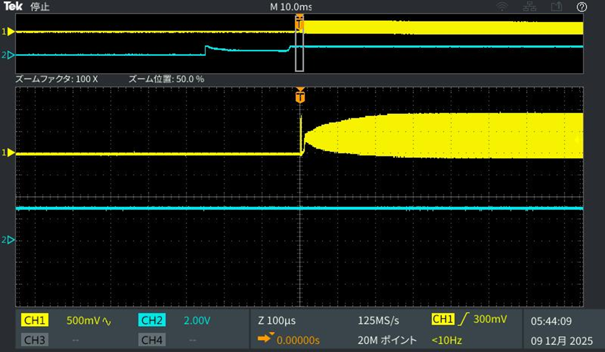Enable the CH4 channel
605x352 pixels.
point(152,340)
